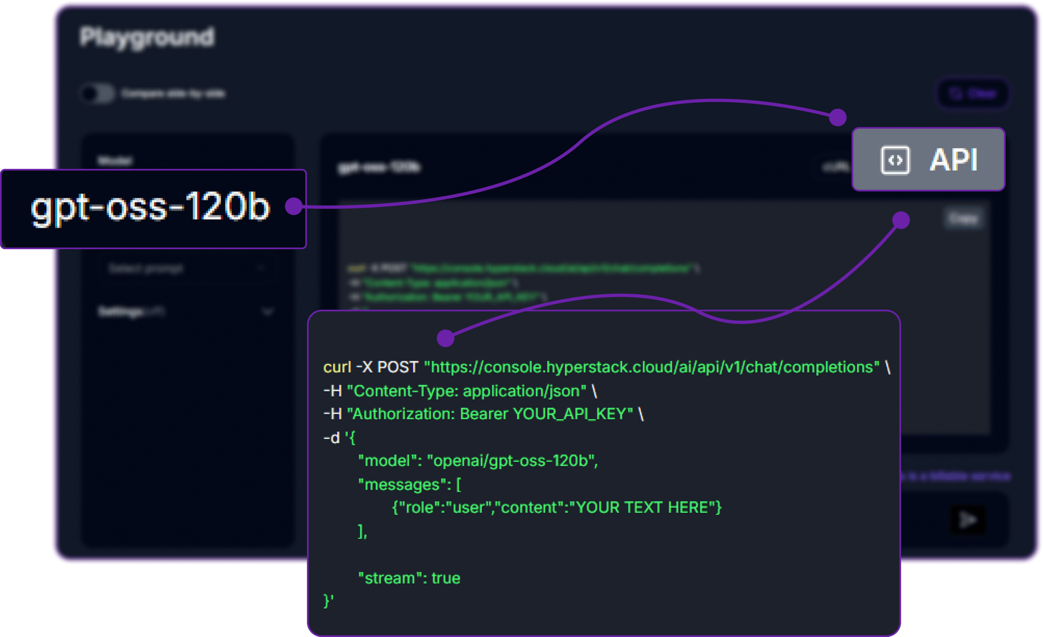This screenshot has height=637, width=1043.
Task: Click the API button
Action: [928, 160]
